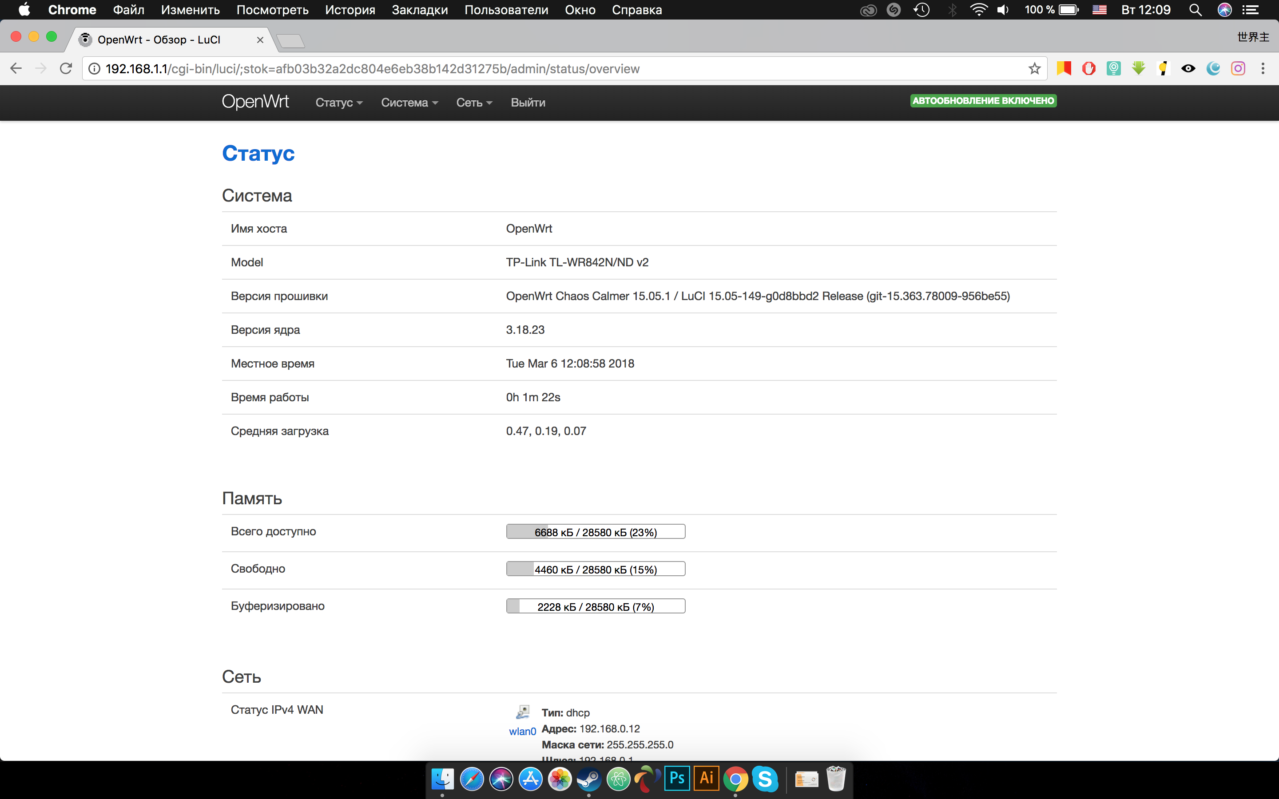1279x799 pixels.
Task: Open Atom editor in dock
Action: click(x=618, y=779)
